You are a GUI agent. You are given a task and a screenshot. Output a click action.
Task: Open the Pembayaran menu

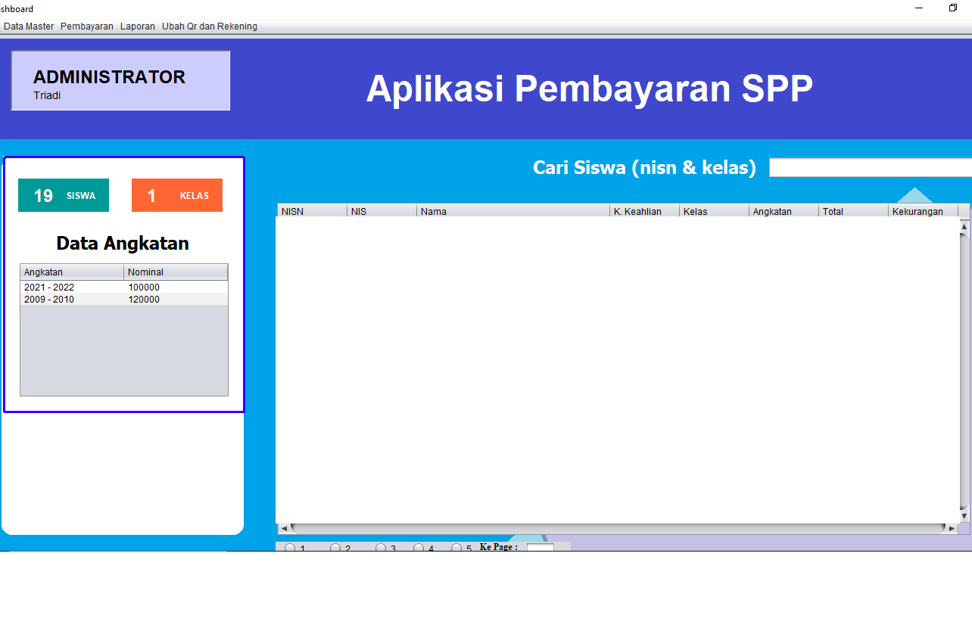(87, 26)
